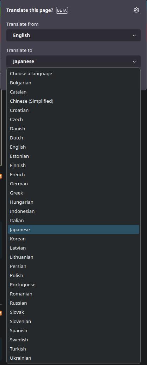
Task: Pick Italian from the language list
Action: [73, 220]
